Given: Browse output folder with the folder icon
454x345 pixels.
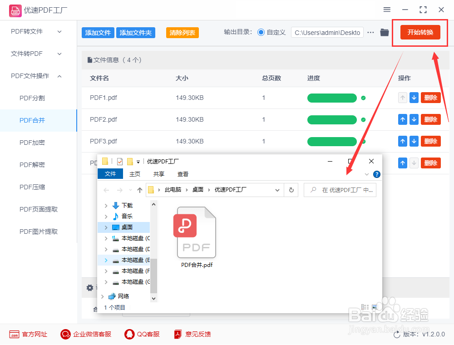Looking at the screenshot, I should point(384,32).
